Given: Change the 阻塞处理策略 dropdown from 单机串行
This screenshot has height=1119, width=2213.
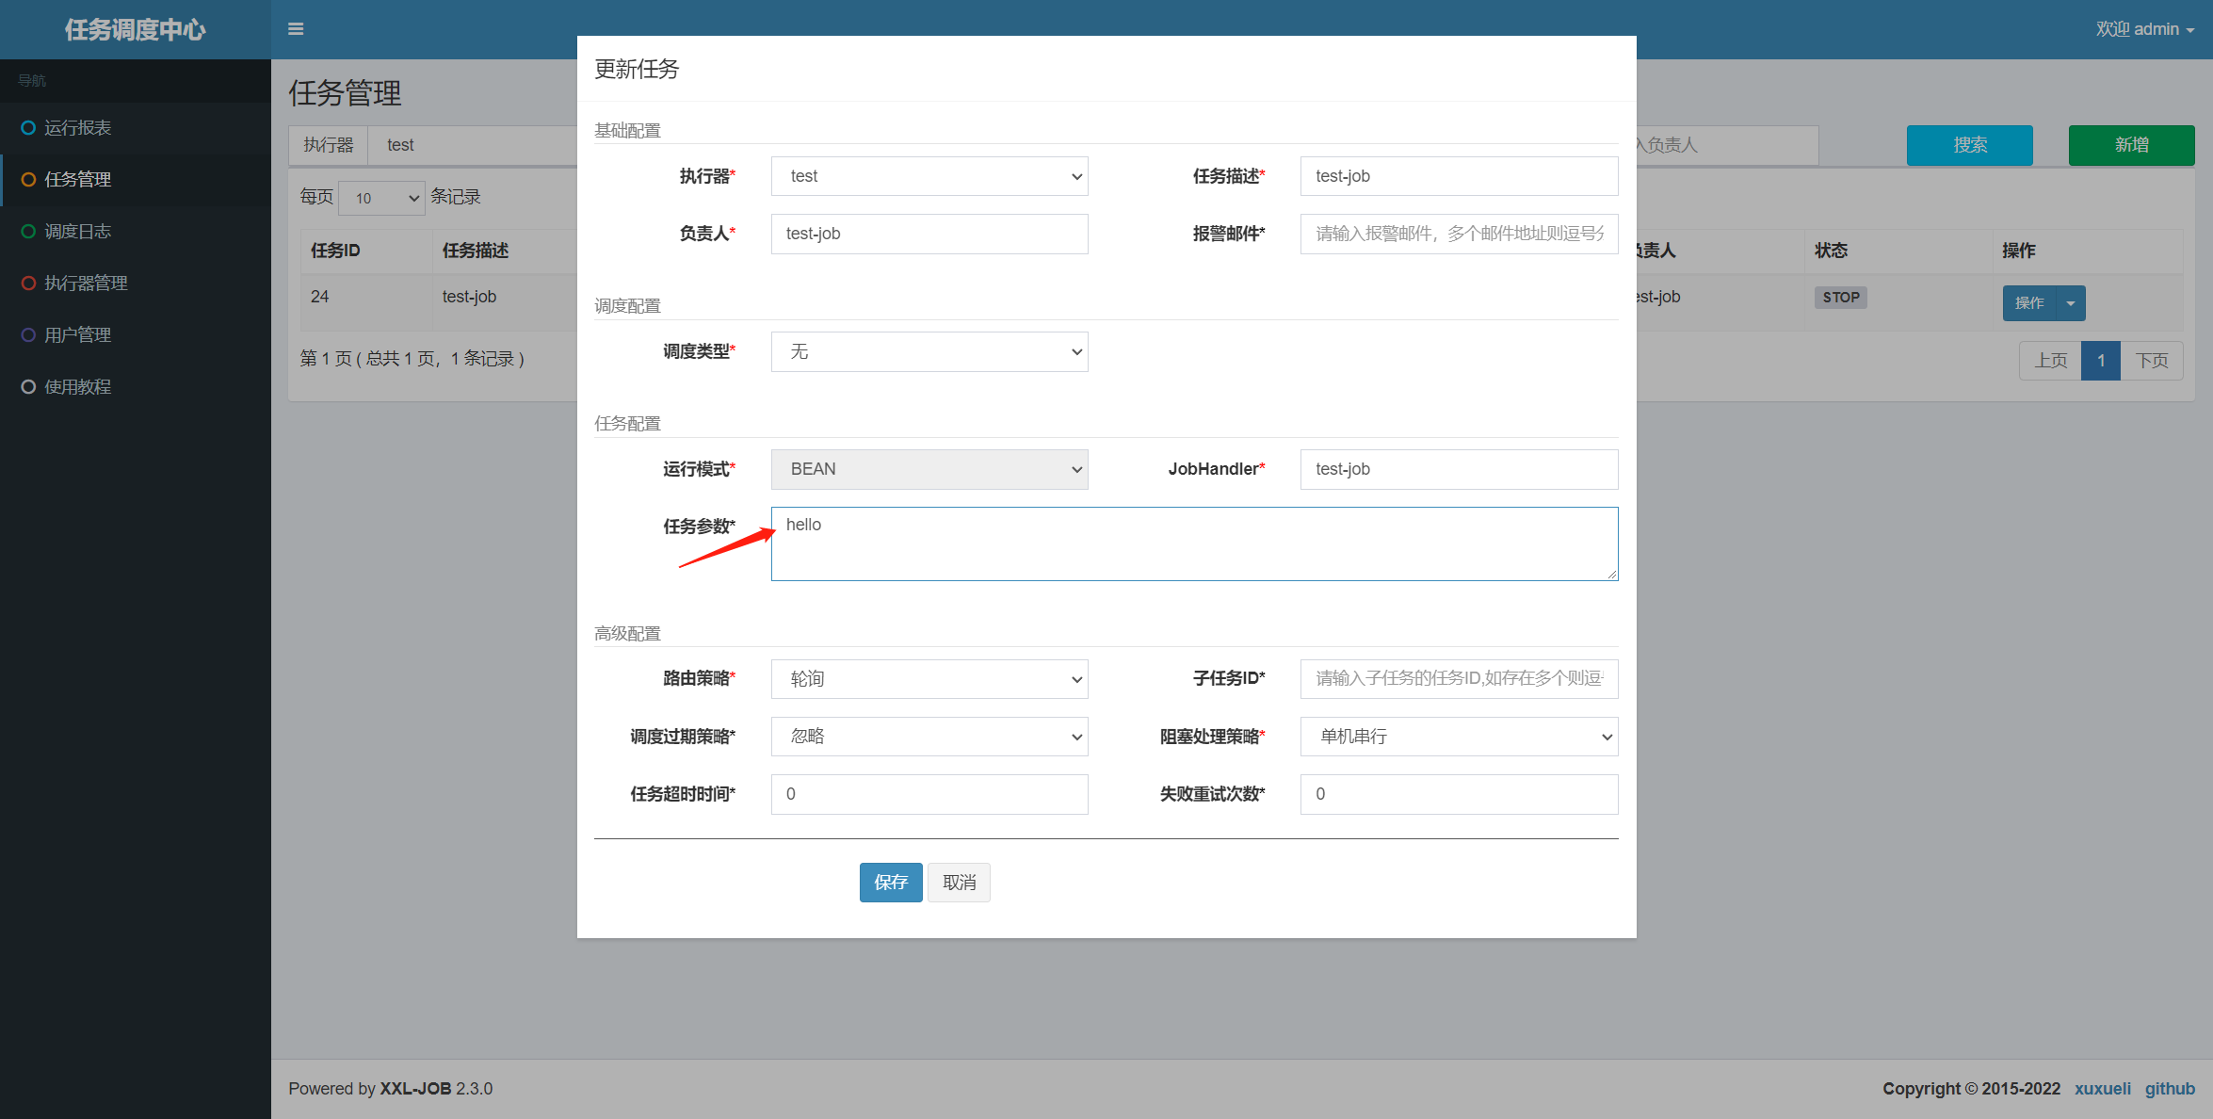Looking at the screenshot, I should point(1458,736).
